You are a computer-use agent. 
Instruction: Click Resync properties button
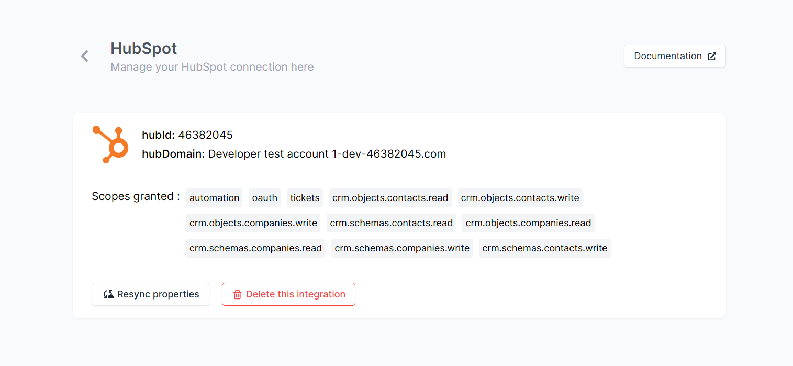pos(150,294)
